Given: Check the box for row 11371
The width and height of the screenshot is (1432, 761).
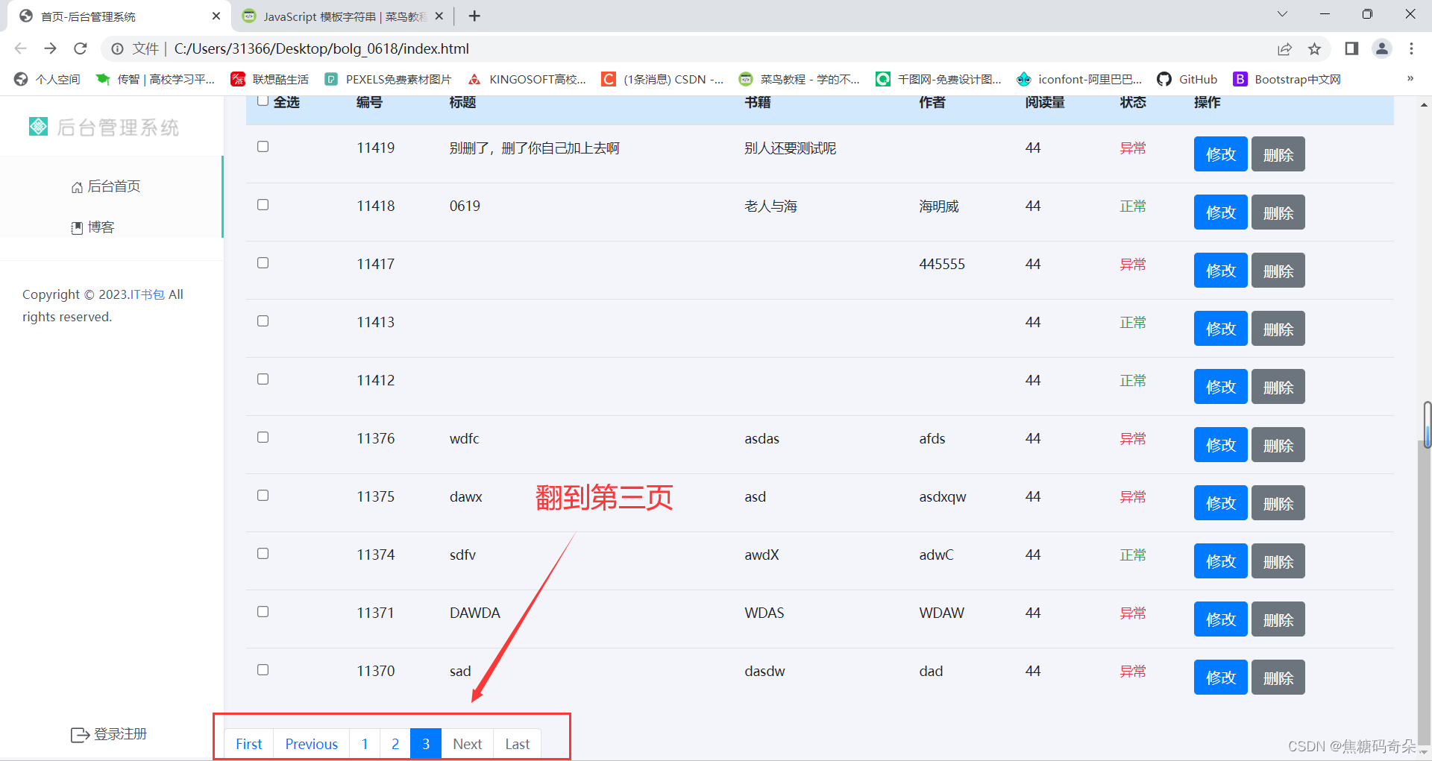Looking at the screenshot, I should click(263, 612).
